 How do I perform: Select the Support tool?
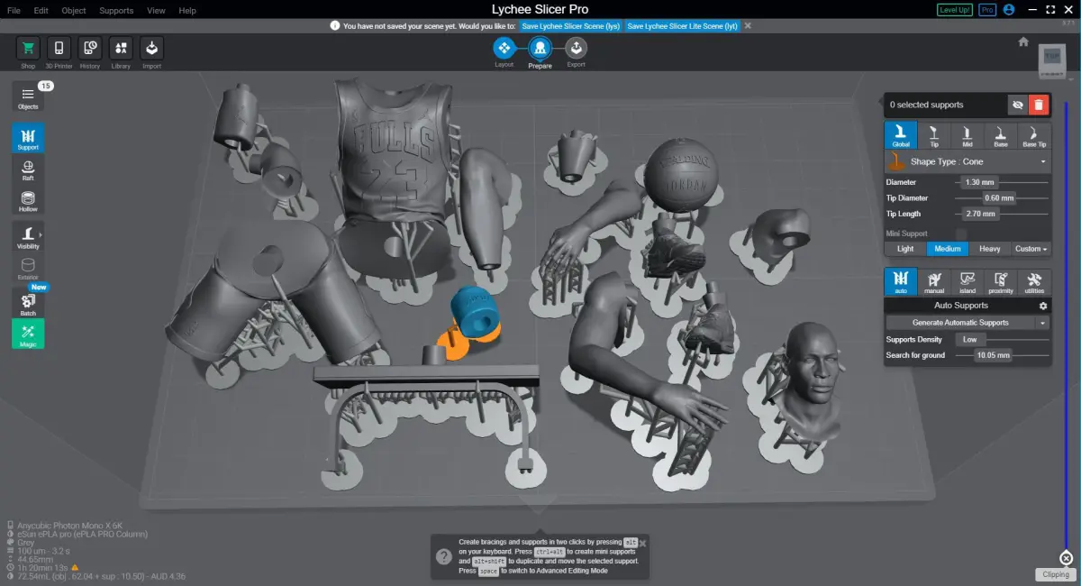tap(28, 138)
